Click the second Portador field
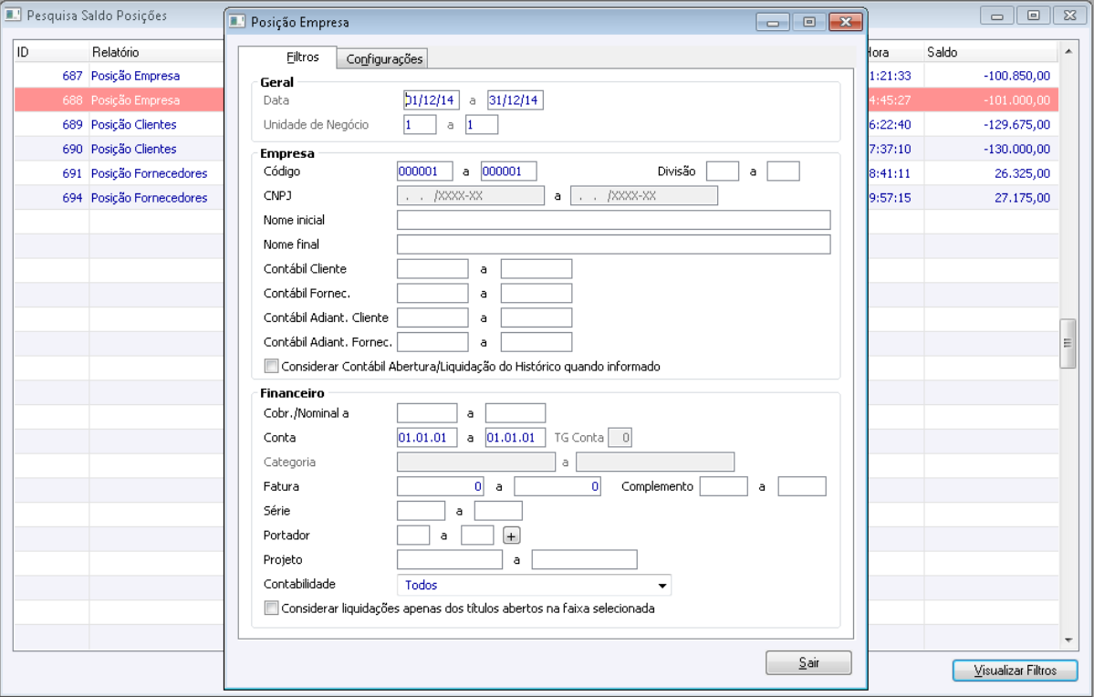Viewport: 1094px width, 697px height. coord(477,536)
